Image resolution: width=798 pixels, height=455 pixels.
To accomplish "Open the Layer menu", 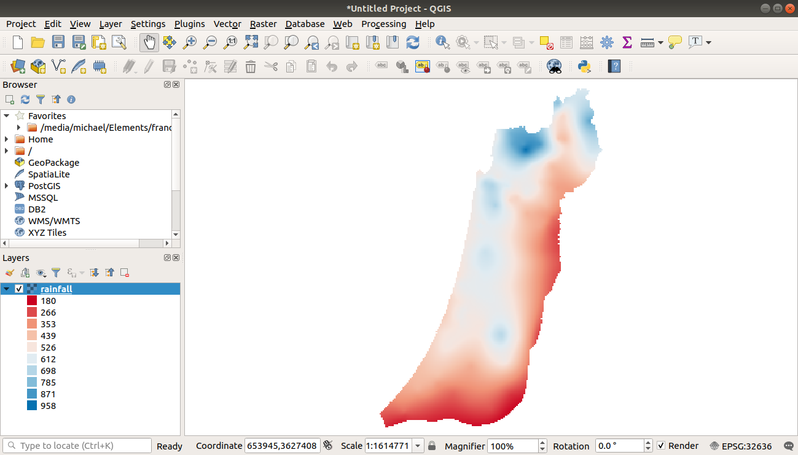I will tap(111, 24).
